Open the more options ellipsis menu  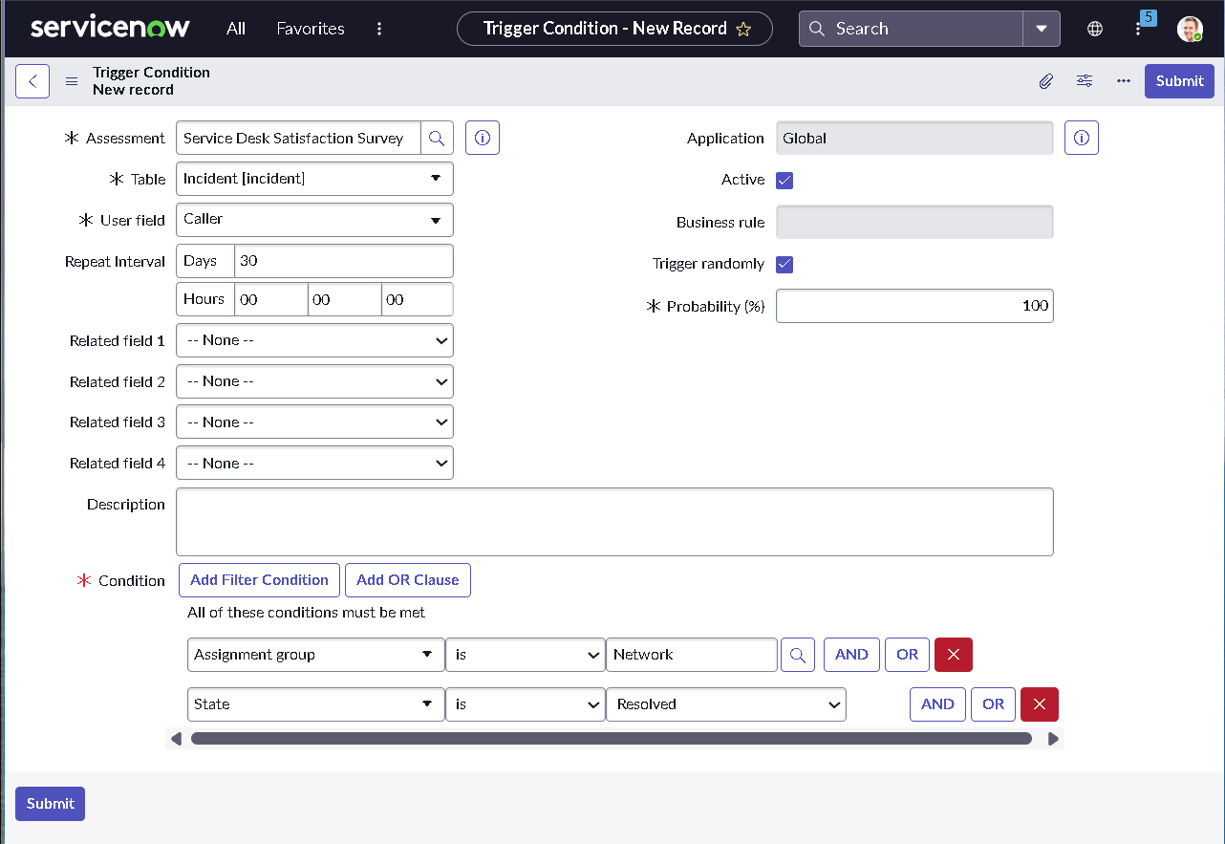tap(1124, 81)
